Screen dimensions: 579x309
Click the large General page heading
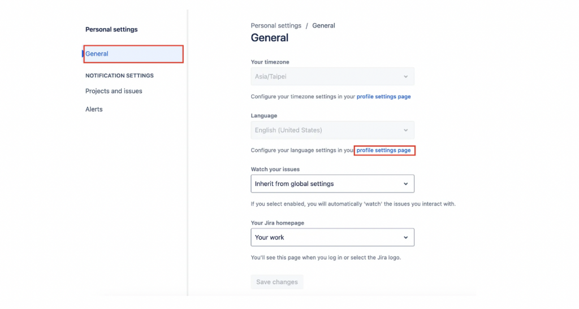point(270,38)
